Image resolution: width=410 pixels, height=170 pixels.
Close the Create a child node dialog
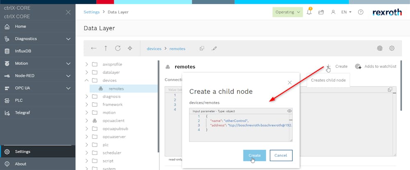[x=289, y=82]
